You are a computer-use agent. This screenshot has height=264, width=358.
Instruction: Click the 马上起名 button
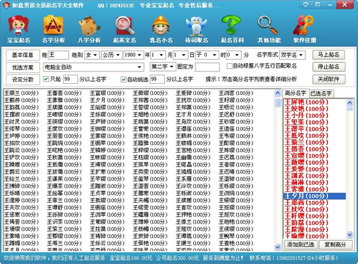pyautogui.click(x=329, y=55)
